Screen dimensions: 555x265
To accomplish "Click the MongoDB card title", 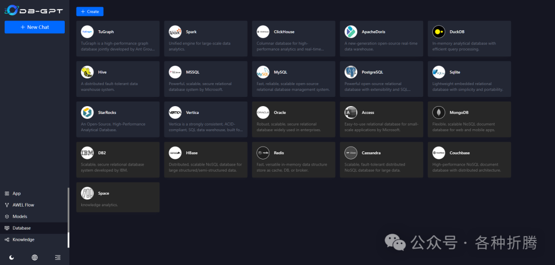I will [459, 113].
